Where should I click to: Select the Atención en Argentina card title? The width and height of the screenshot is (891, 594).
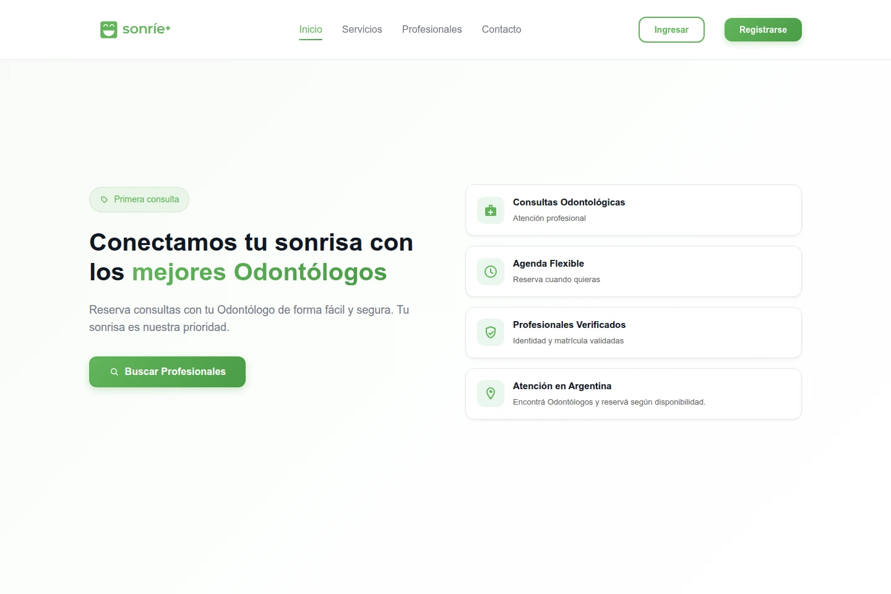tap(562, 386)
